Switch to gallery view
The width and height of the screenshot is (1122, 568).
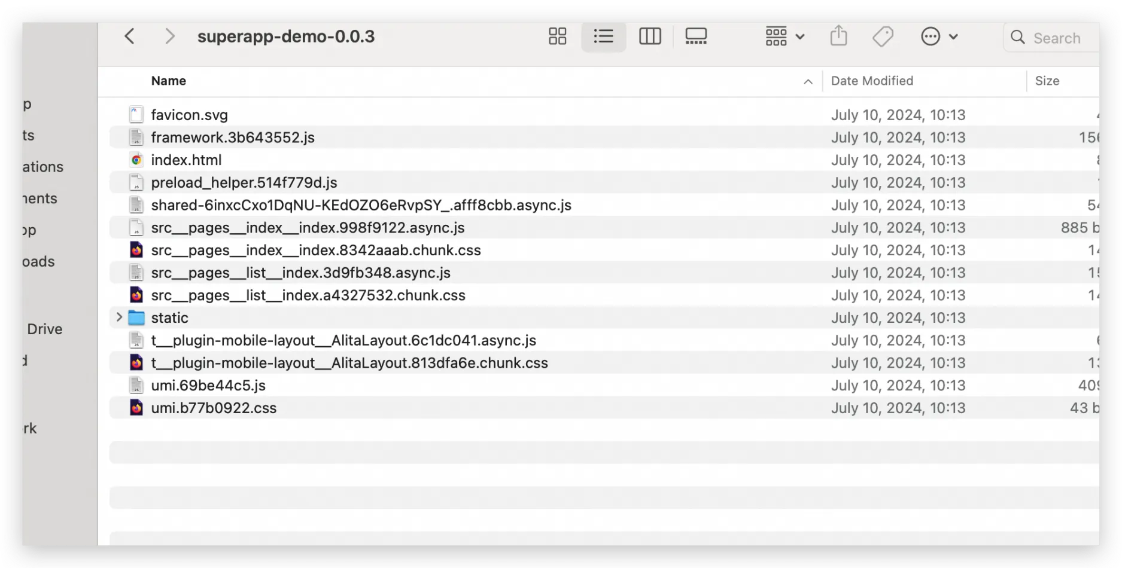click(696, 36)
